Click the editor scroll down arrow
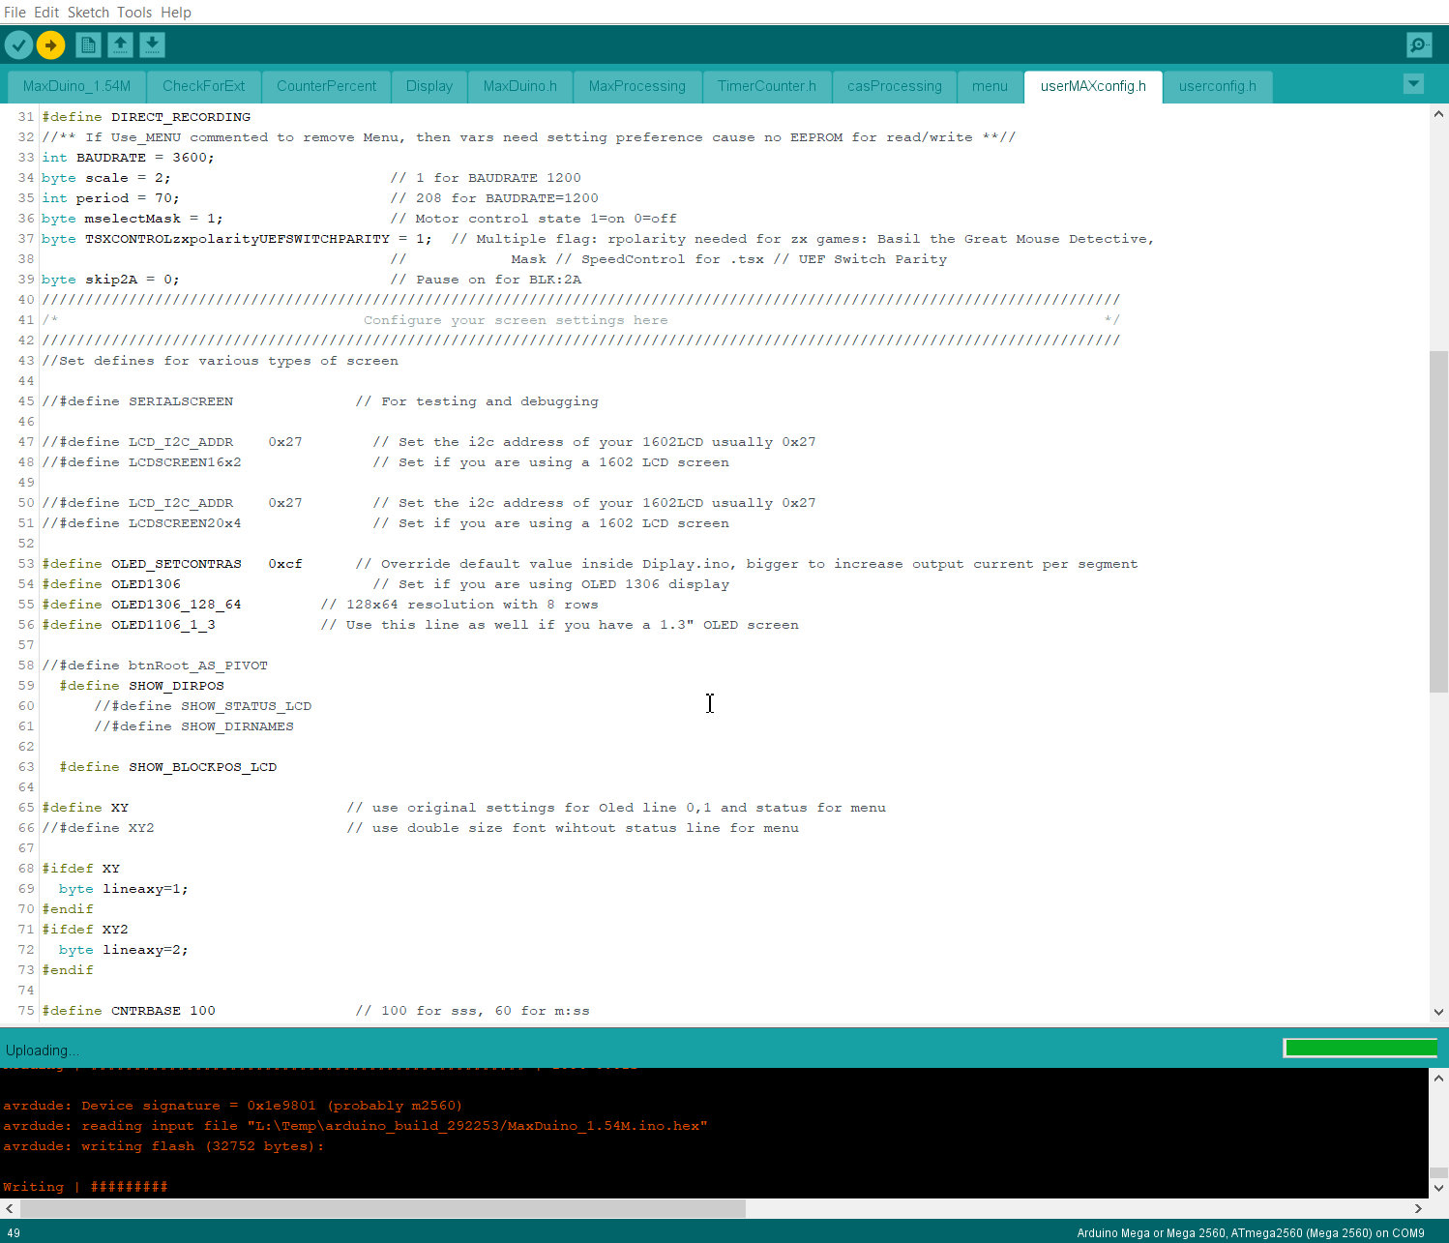This screenshot has height=1243, width=1449. pos(1438,1012)
